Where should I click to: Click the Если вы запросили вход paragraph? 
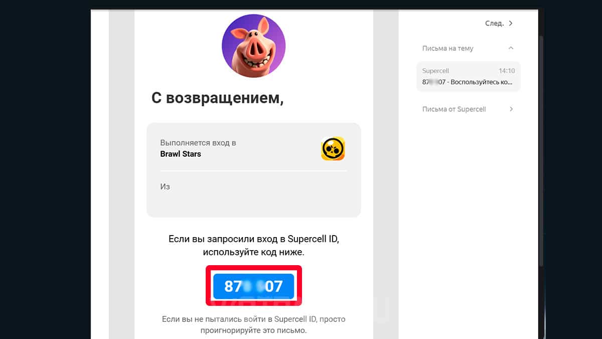point(253,245)
